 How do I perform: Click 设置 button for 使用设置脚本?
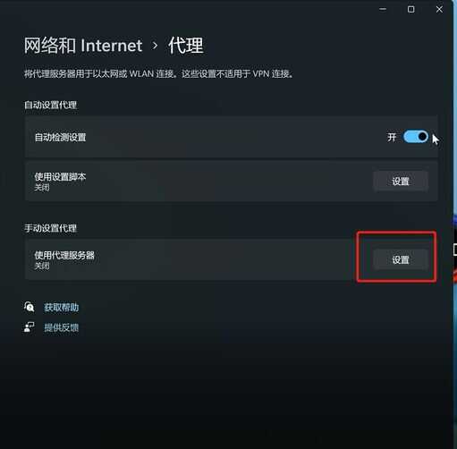tap(401, 181)
